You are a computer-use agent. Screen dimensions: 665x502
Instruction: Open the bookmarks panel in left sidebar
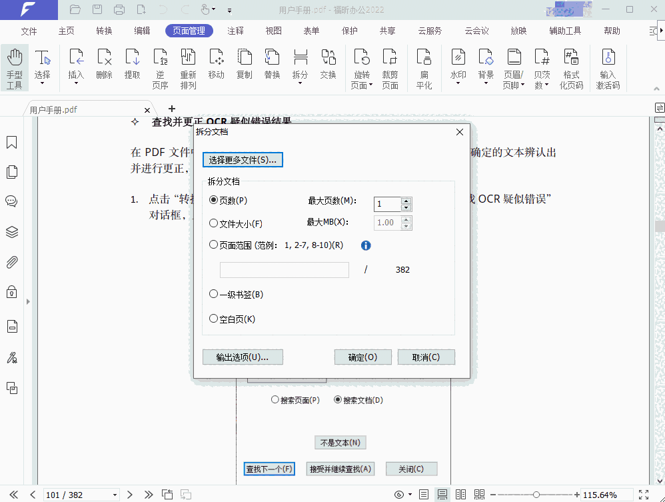click(11, 143)
